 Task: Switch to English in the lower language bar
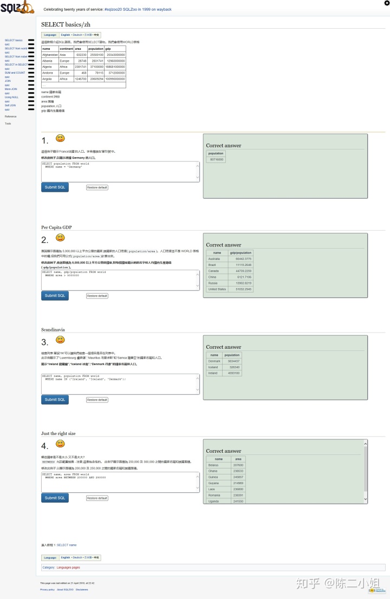click(x=66, y=557)
